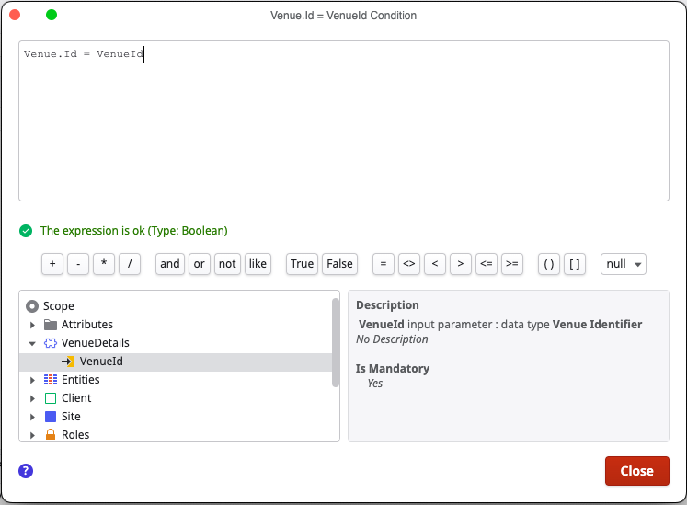Image resolution: width=687 pixels, height=505 pixels.
Task: Click the help question mark icon
Action: (26, 471)
